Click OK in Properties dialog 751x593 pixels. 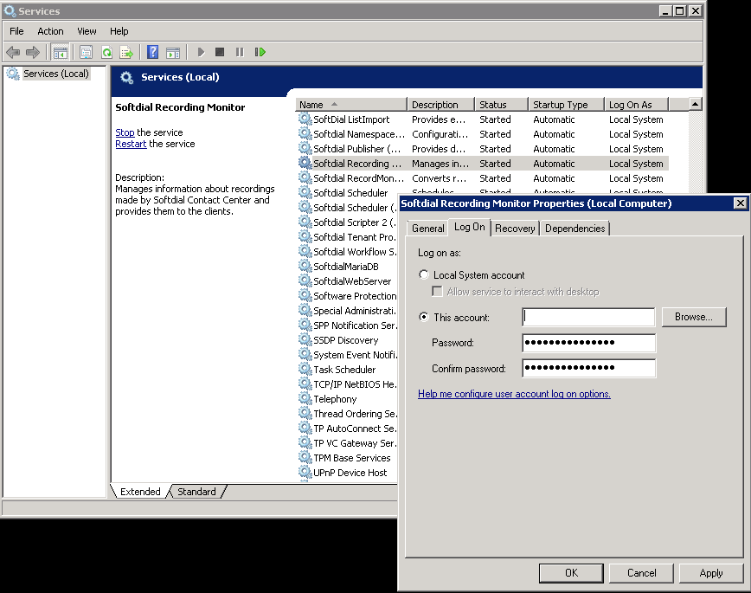click(571, 573)
